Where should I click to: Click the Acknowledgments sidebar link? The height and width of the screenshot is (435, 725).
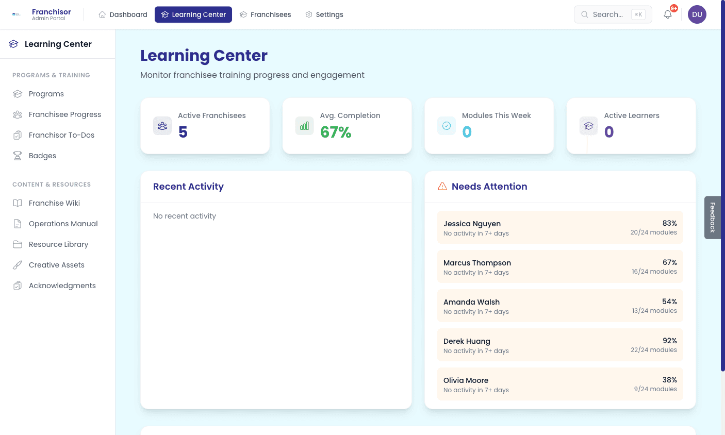pos(62,286)
